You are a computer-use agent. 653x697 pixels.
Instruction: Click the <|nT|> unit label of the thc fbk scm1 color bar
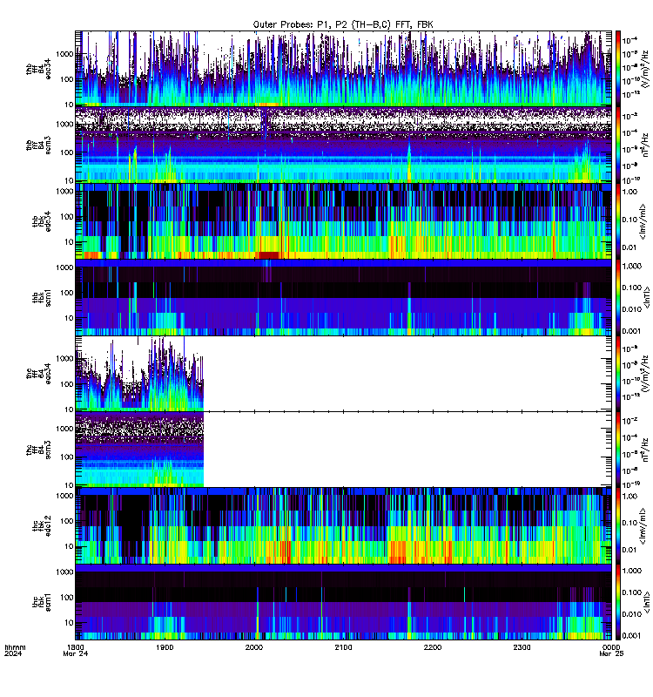click(x=647, y=602)
